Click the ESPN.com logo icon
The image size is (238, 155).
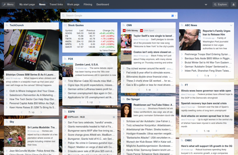(x=65, y=117)
